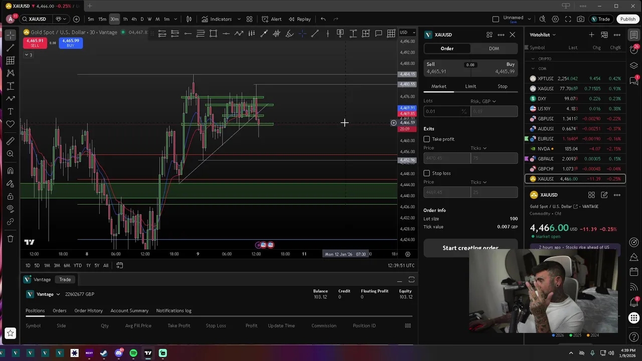Add symbol to compare with plus circle

(x=76, y=19)
